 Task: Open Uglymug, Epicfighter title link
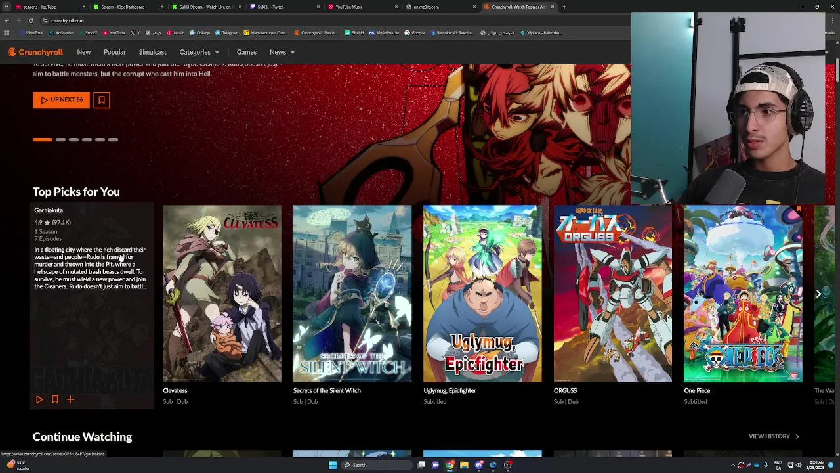point(450,390)
